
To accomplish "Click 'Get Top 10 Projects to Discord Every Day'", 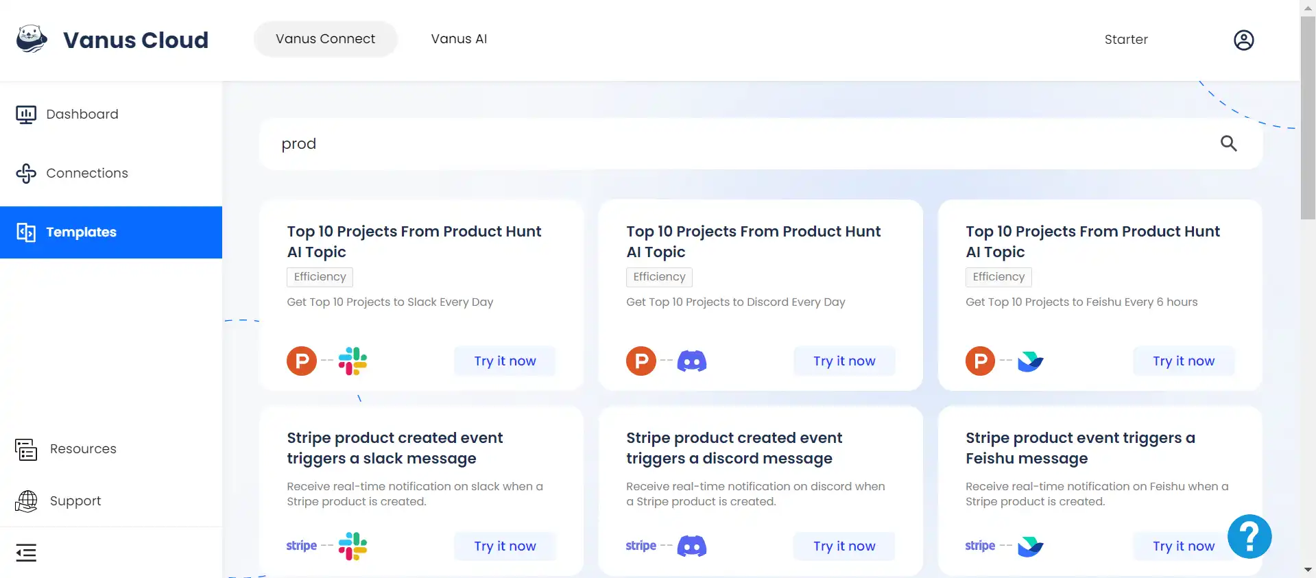I will (x=736, y=302).
